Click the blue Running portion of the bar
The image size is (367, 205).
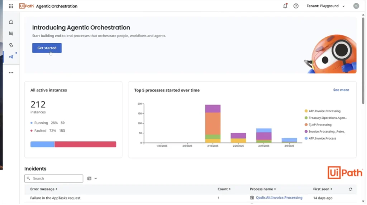tap(42, 144)
